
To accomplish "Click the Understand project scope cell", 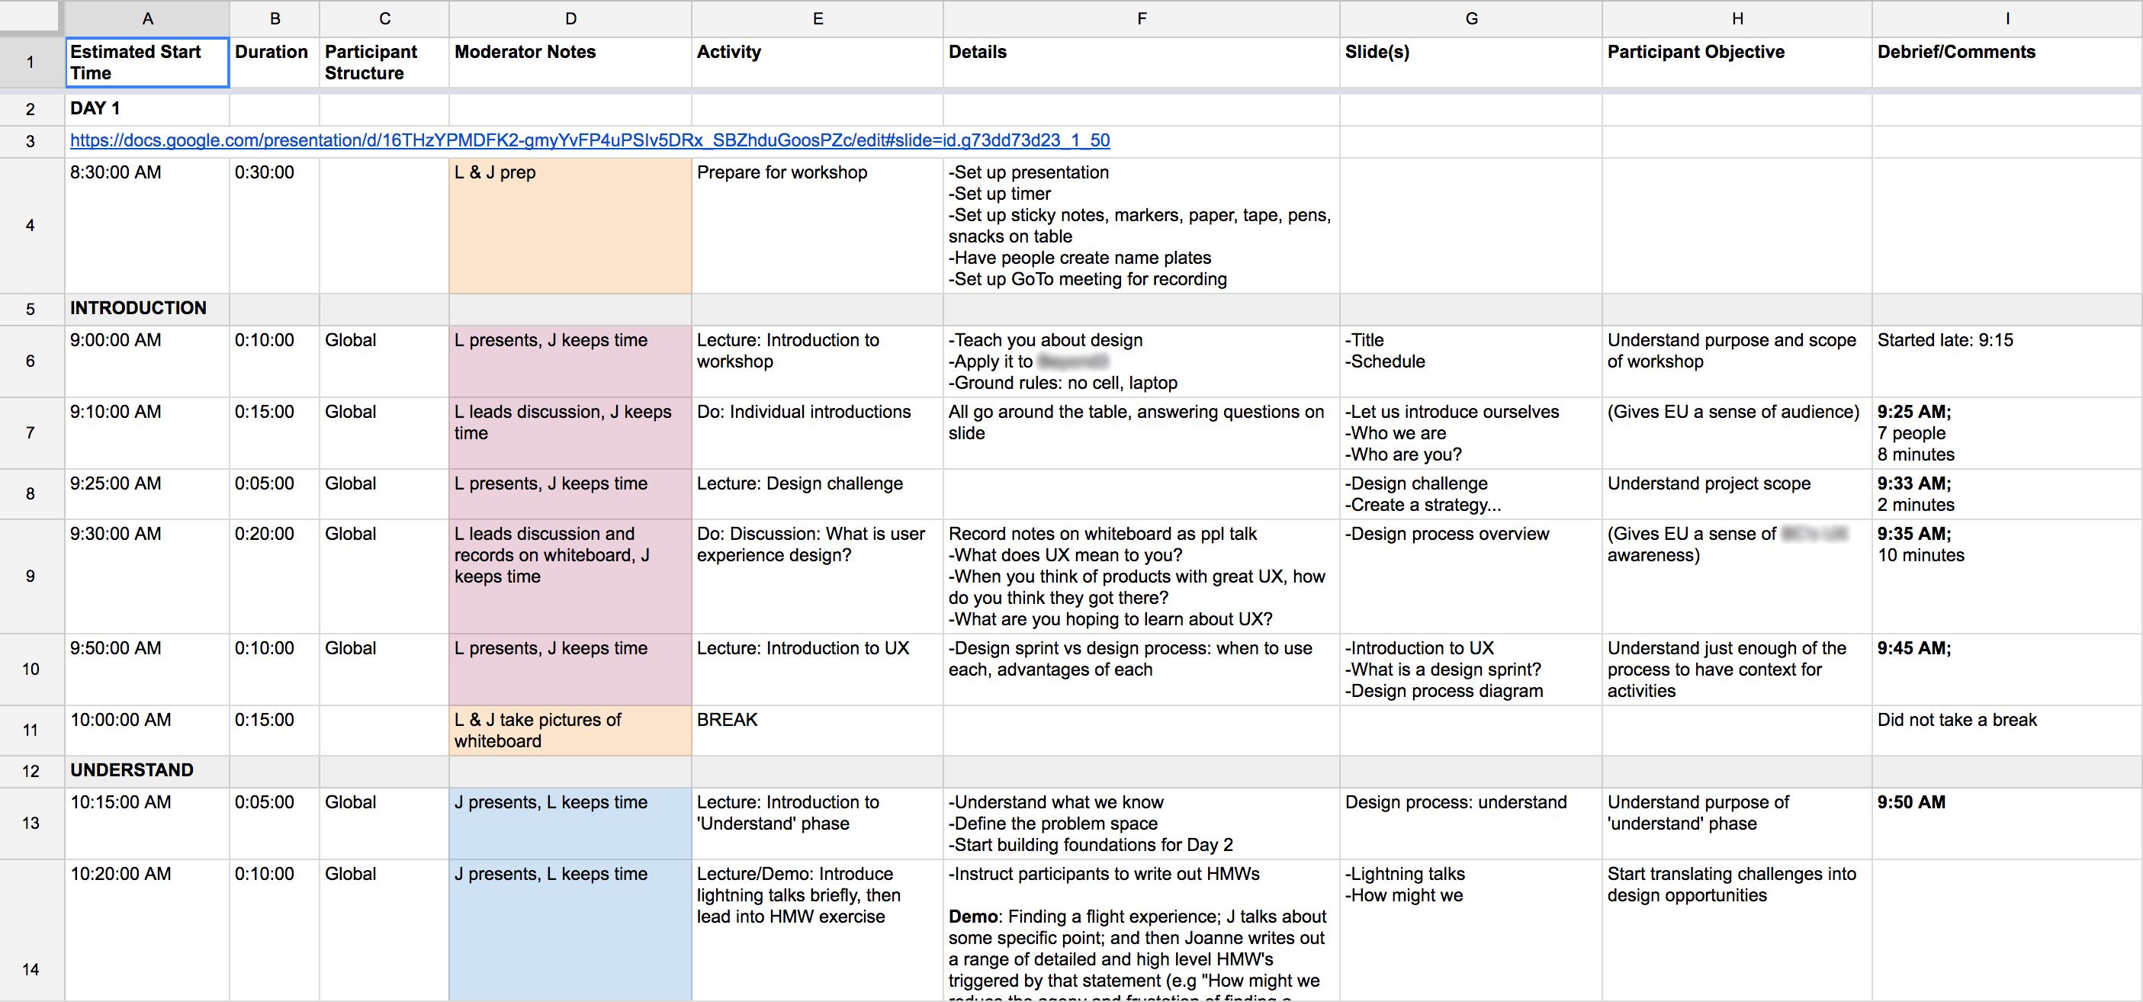I will coord(1737,494).
